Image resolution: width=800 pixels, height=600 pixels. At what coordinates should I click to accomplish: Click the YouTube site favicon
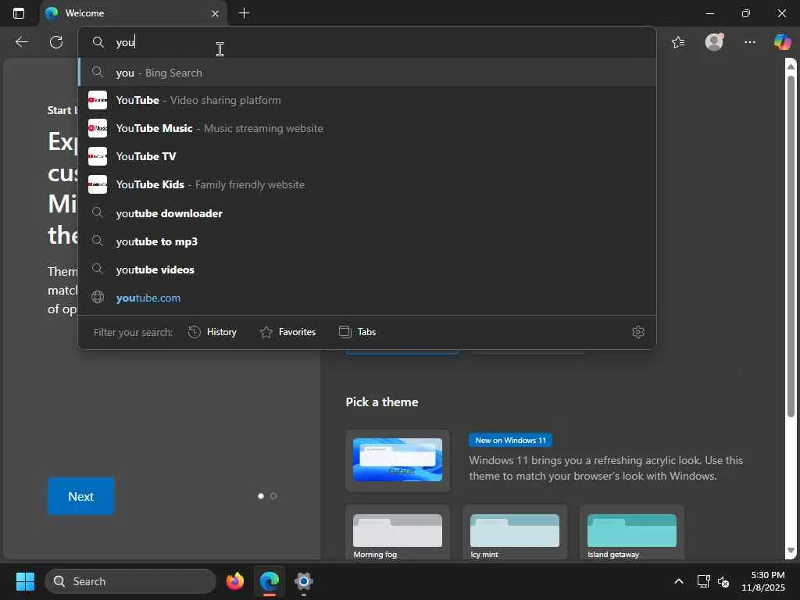coord(98,100)
